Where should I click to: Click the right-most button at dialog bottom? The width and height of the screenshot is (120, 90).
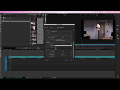point(71,60)
